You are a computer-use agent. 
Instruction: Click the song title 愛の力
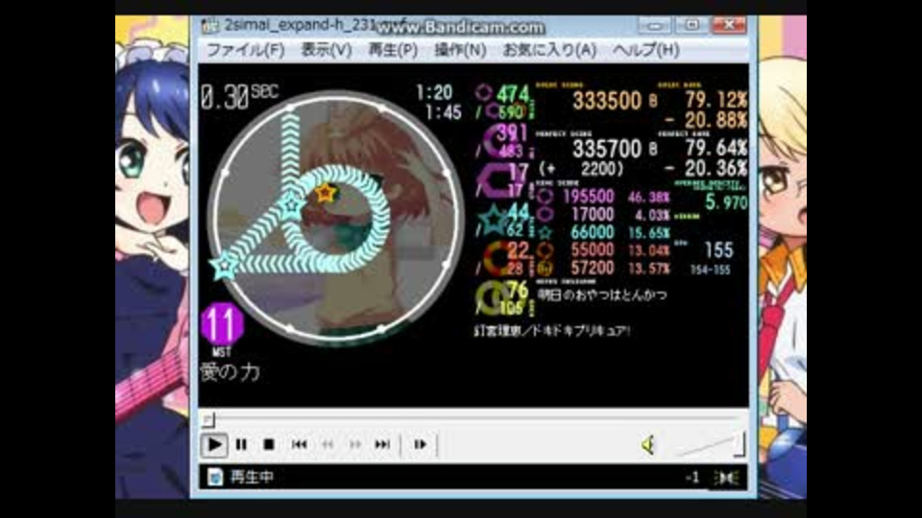[x=230, y=372]
